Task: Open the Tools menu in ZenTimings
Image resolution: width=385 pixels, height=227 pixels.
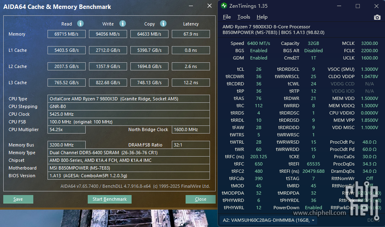Action: click(x=244, y=17)
